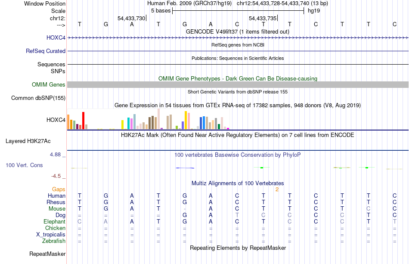Select the Rhesus species label
409x264 pixels.
pyautogui.click(x=56, y=202)
